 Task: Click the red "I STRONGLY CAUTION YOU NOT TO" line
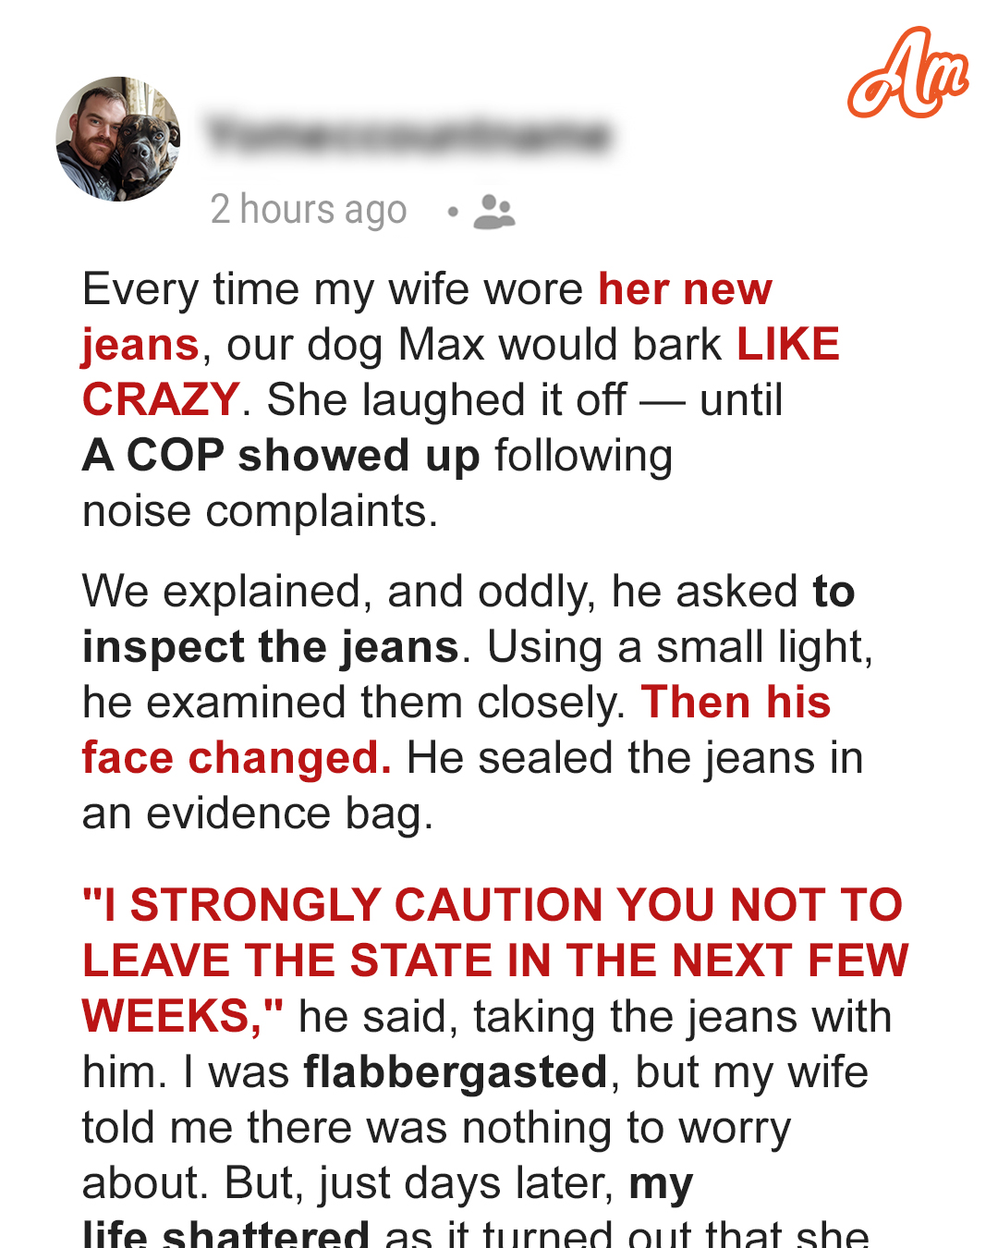493,905
